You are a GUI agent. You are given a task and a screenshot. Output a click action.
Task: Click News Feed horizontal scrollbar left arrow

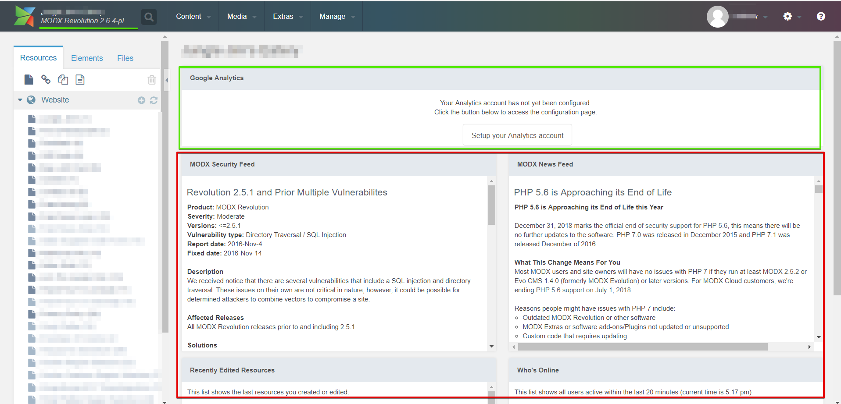point(513,347)
